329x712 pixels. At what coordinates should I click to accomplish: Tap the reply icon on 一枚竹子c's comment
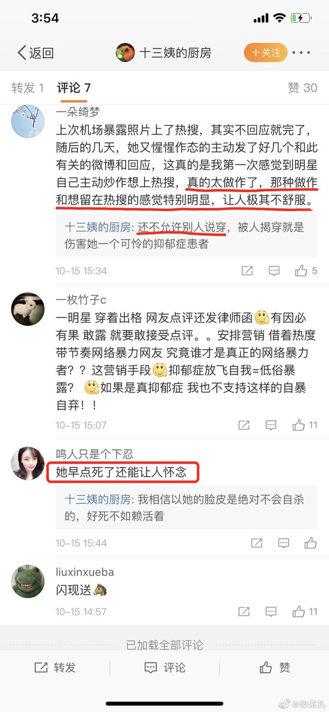[270, 425]
